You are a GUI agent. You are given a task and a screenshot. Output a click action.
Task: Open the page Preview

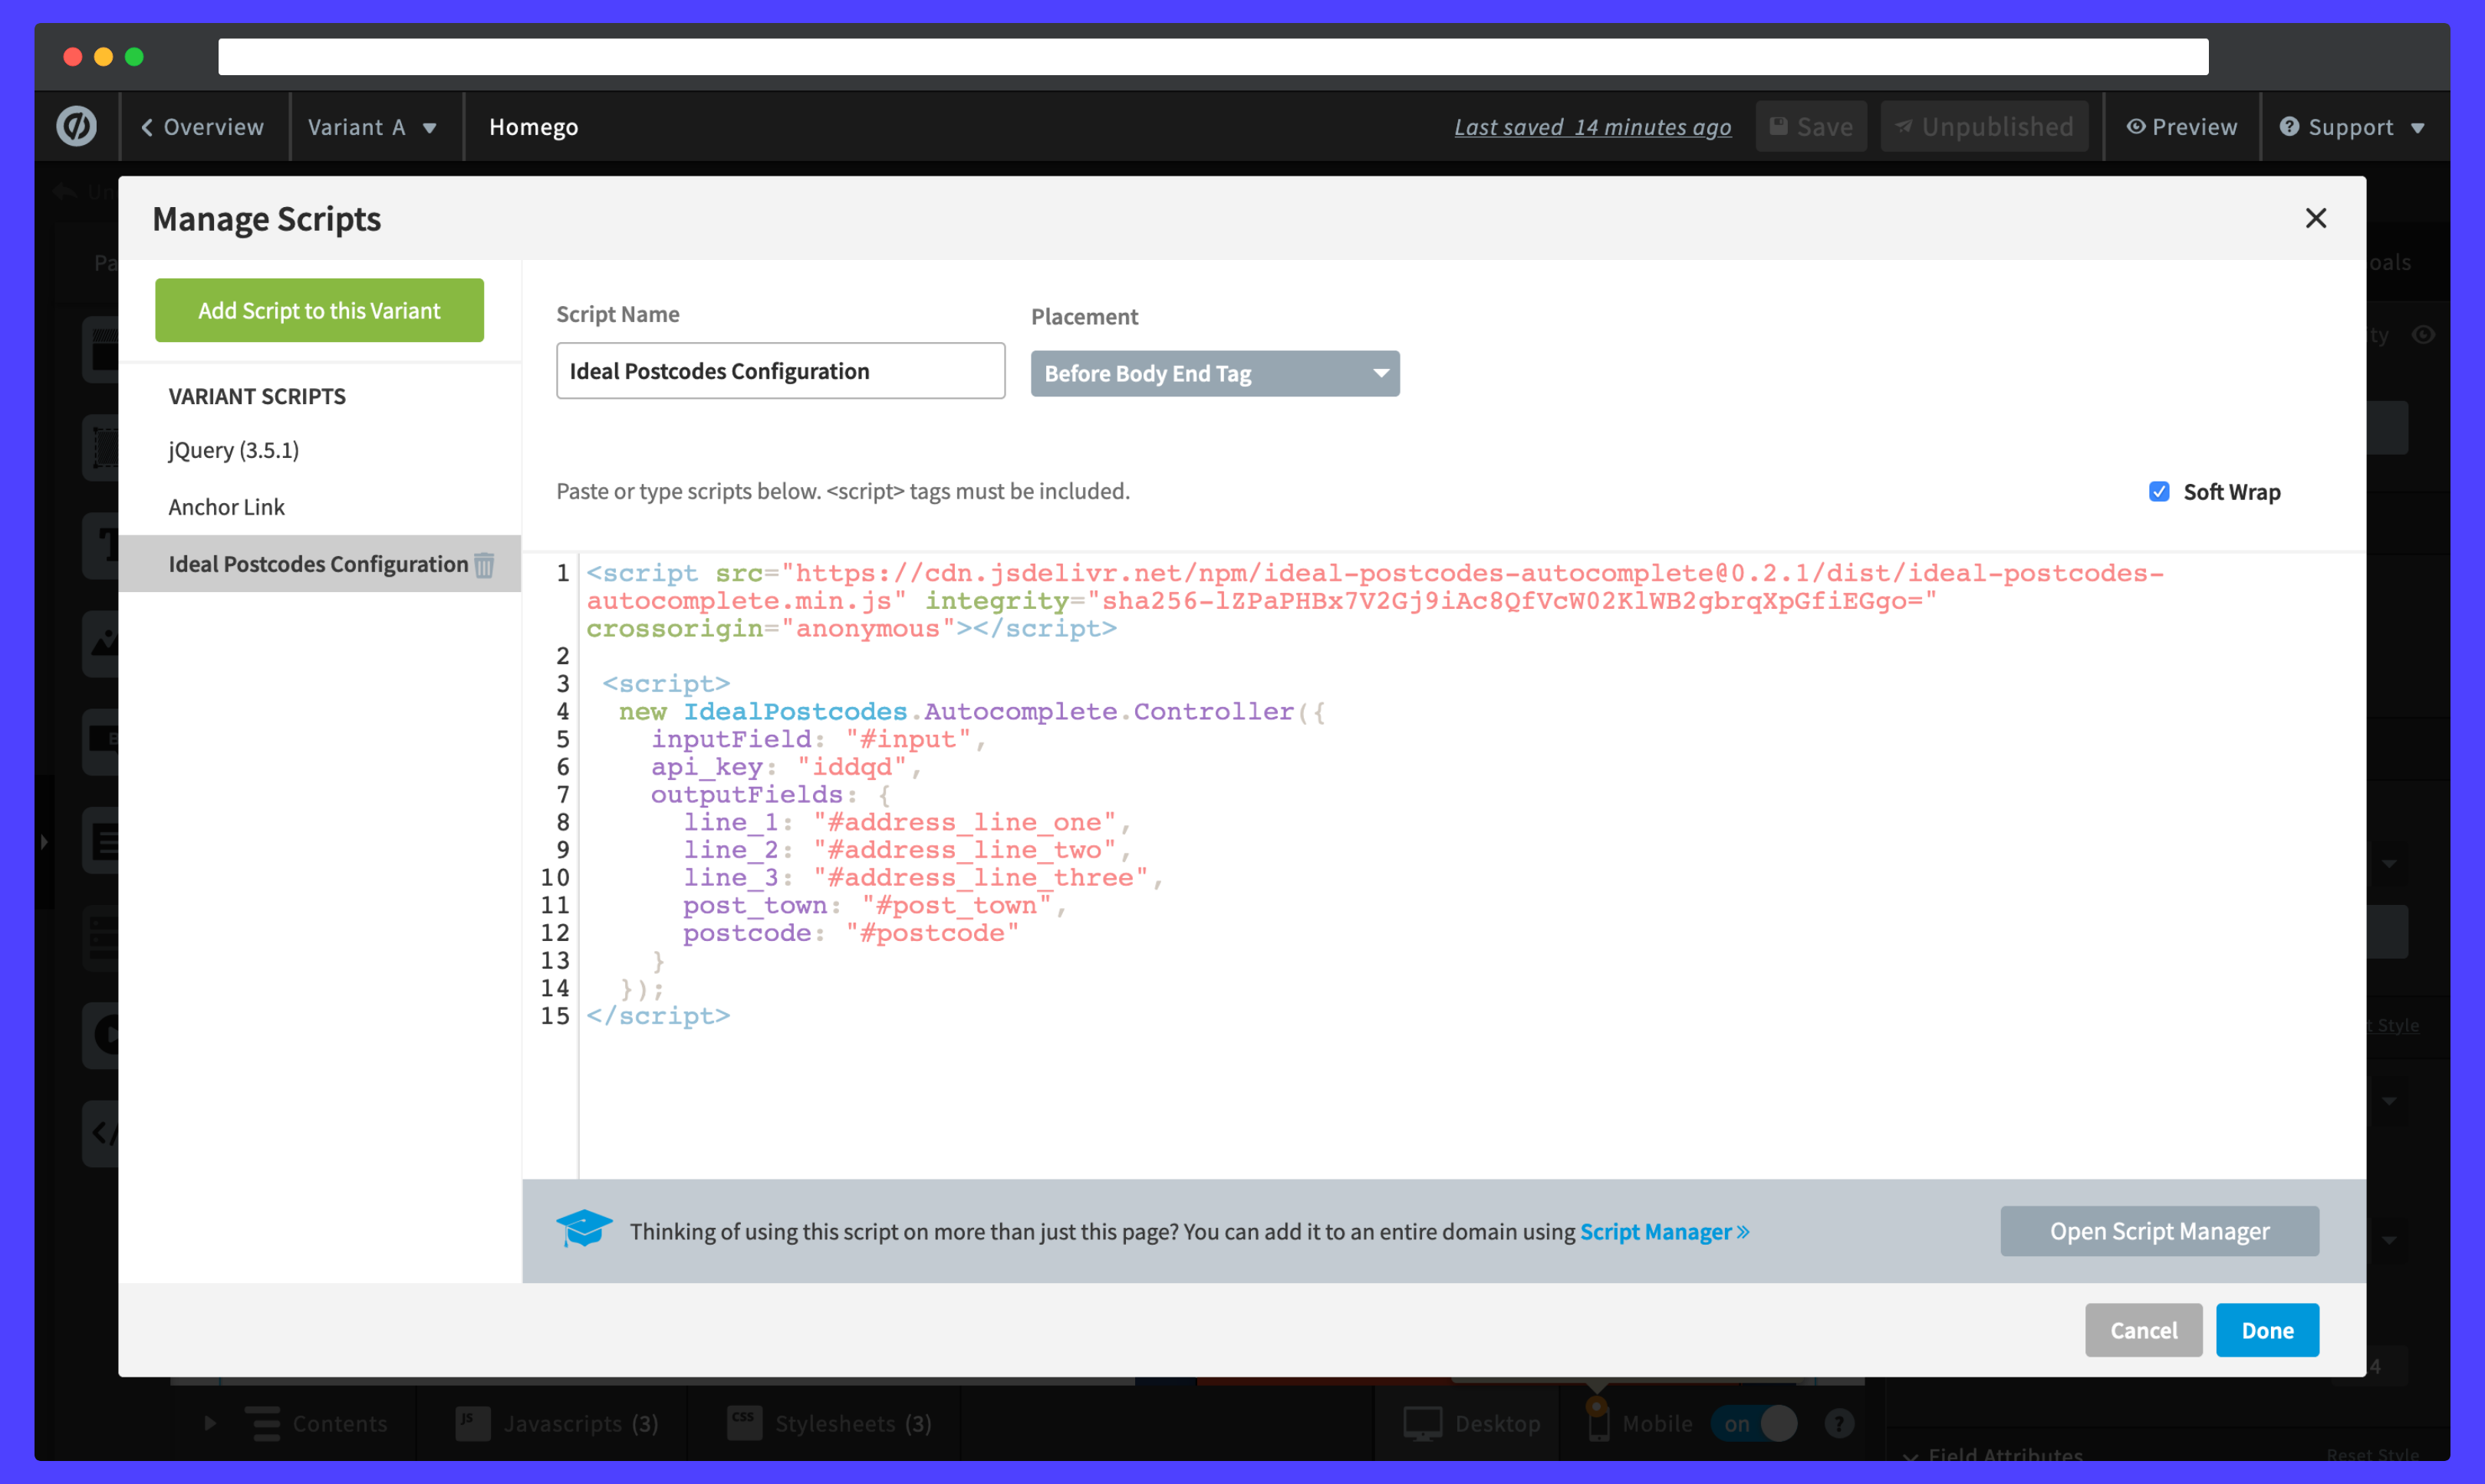pos(2181,127)
